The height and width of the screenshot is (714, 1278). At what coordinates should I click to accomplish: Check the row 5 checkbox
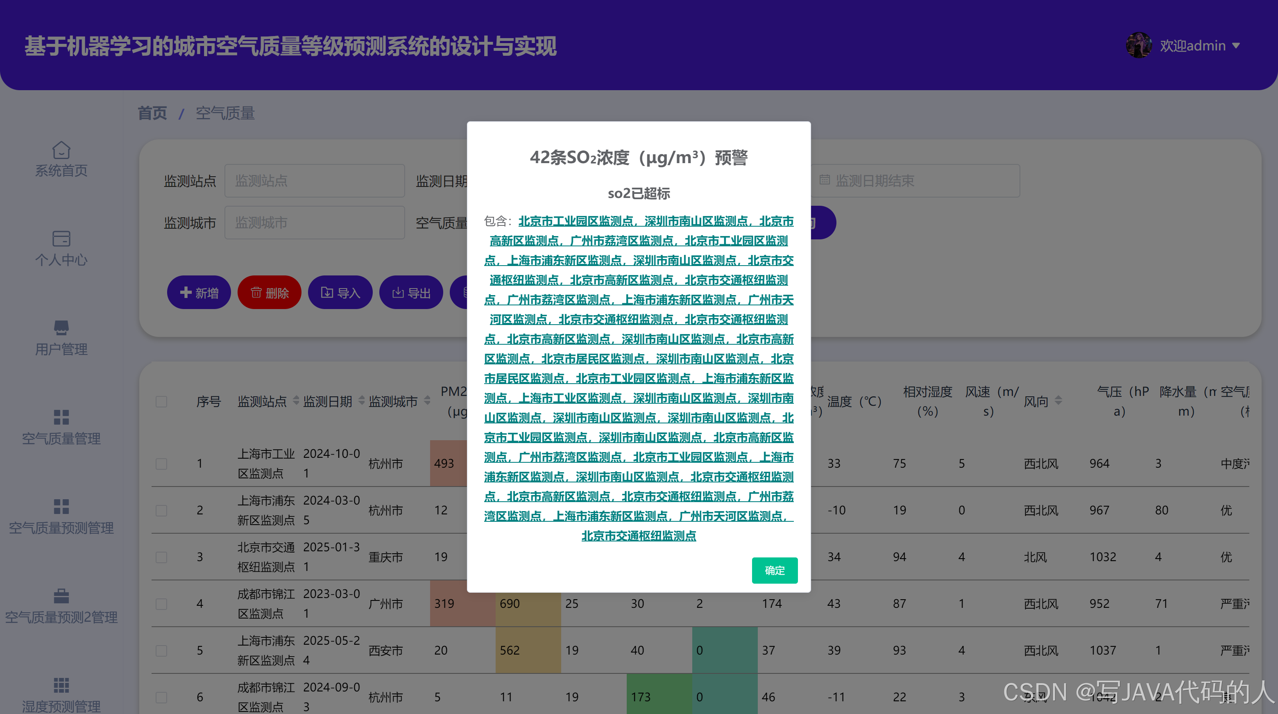161,650
